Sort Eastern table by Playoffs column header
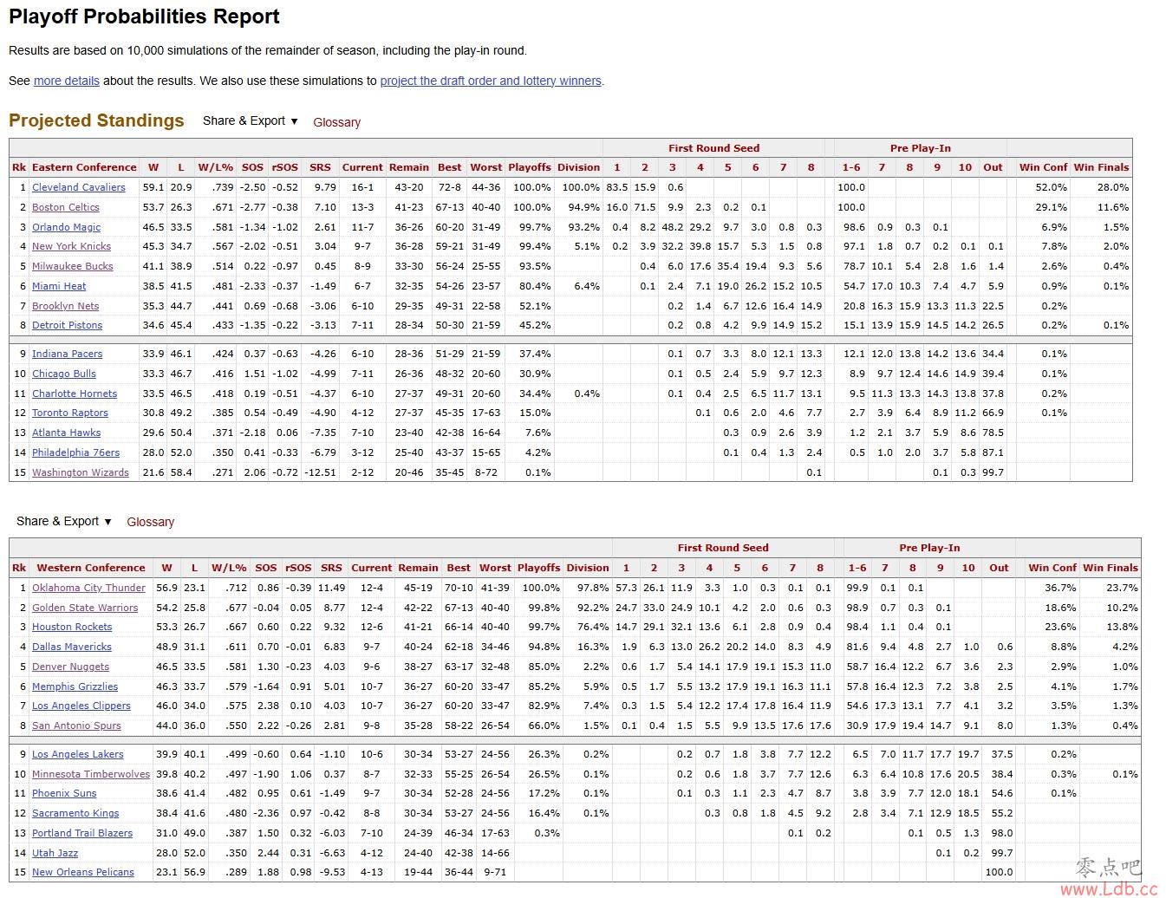Image resolution: width=1166 pixels, height=898 pixels. tap(530, 167)
